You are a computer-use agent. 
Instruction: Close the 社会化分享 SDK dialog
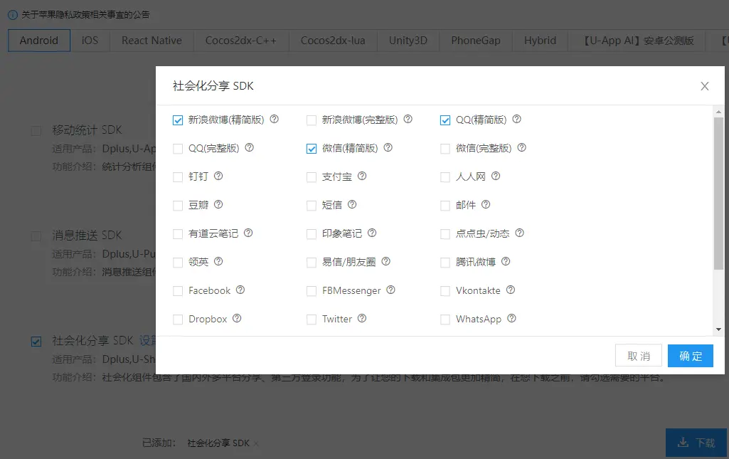(705, 86)
